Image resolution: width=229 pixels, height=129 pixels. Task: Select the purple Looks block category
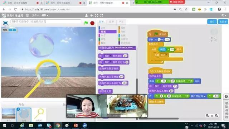click(x=107, y=32)
